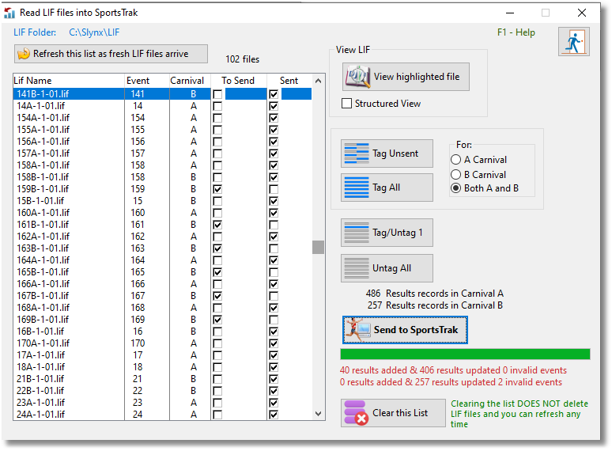Select row 23A-1-01.lif
This screenshot has height=451, width=612.
pos(163,403)
